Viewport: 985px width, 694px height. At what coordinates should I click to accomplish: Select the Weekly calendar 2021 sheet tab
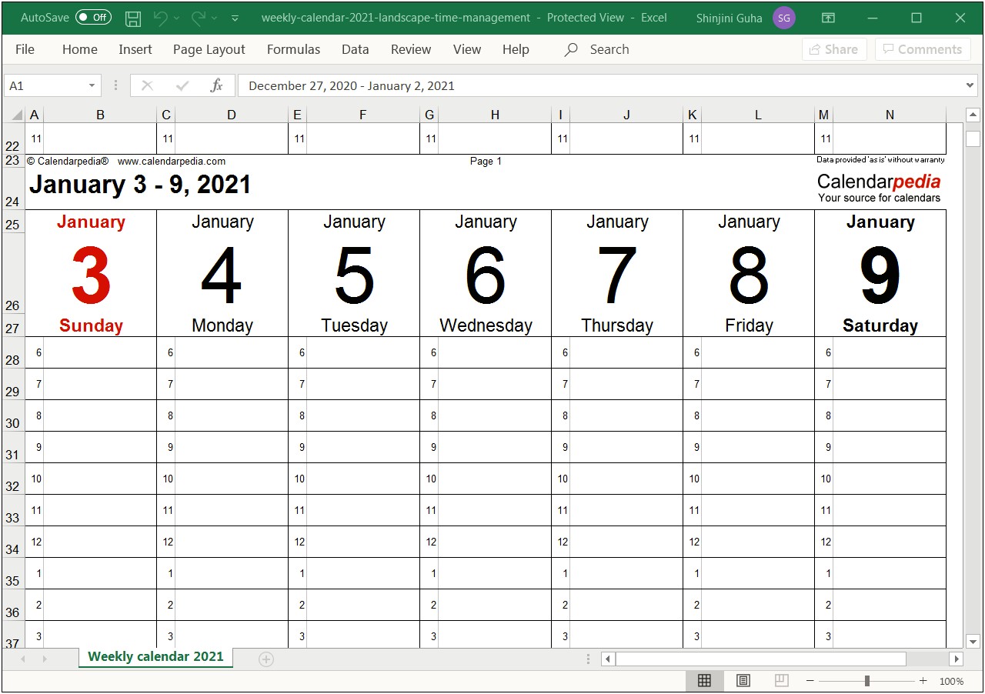(x=155, y=657)
